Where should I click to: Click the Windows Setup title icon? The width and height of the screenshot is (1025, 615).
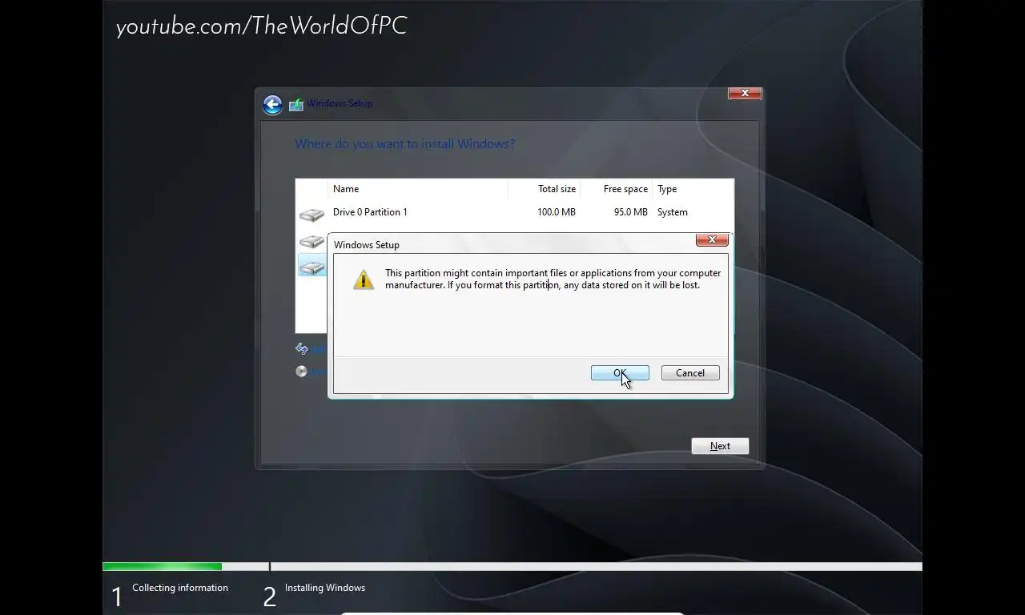[296, 104]
